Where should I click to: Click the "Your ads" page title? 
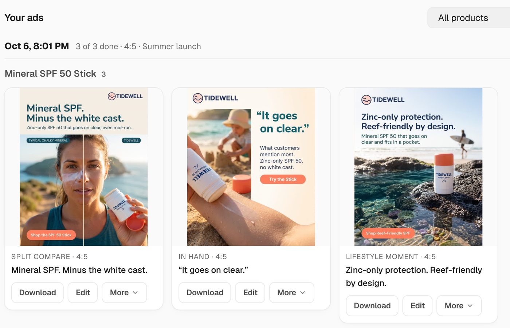click(24, 17)
